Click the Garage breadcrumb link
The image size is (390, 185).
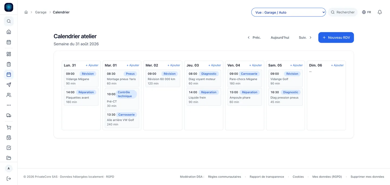pyautogui.click(x=41, y=12)
